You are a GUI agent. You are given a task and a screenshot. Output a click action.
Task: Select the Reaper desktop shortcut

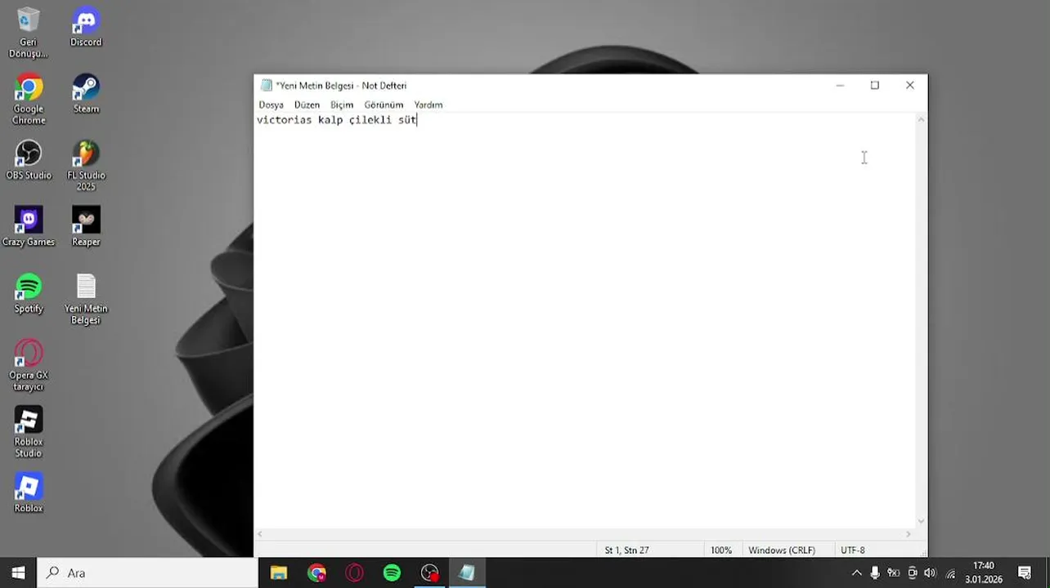(x=86, y=227)
